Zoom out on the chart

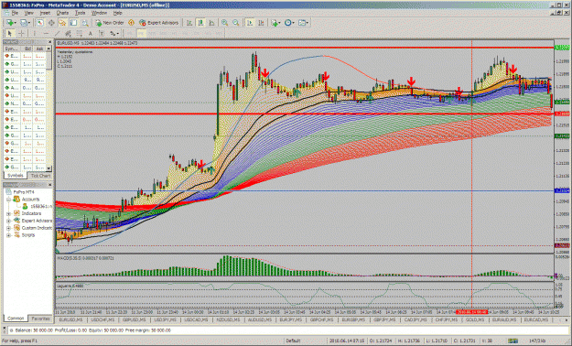coord(236,23)
